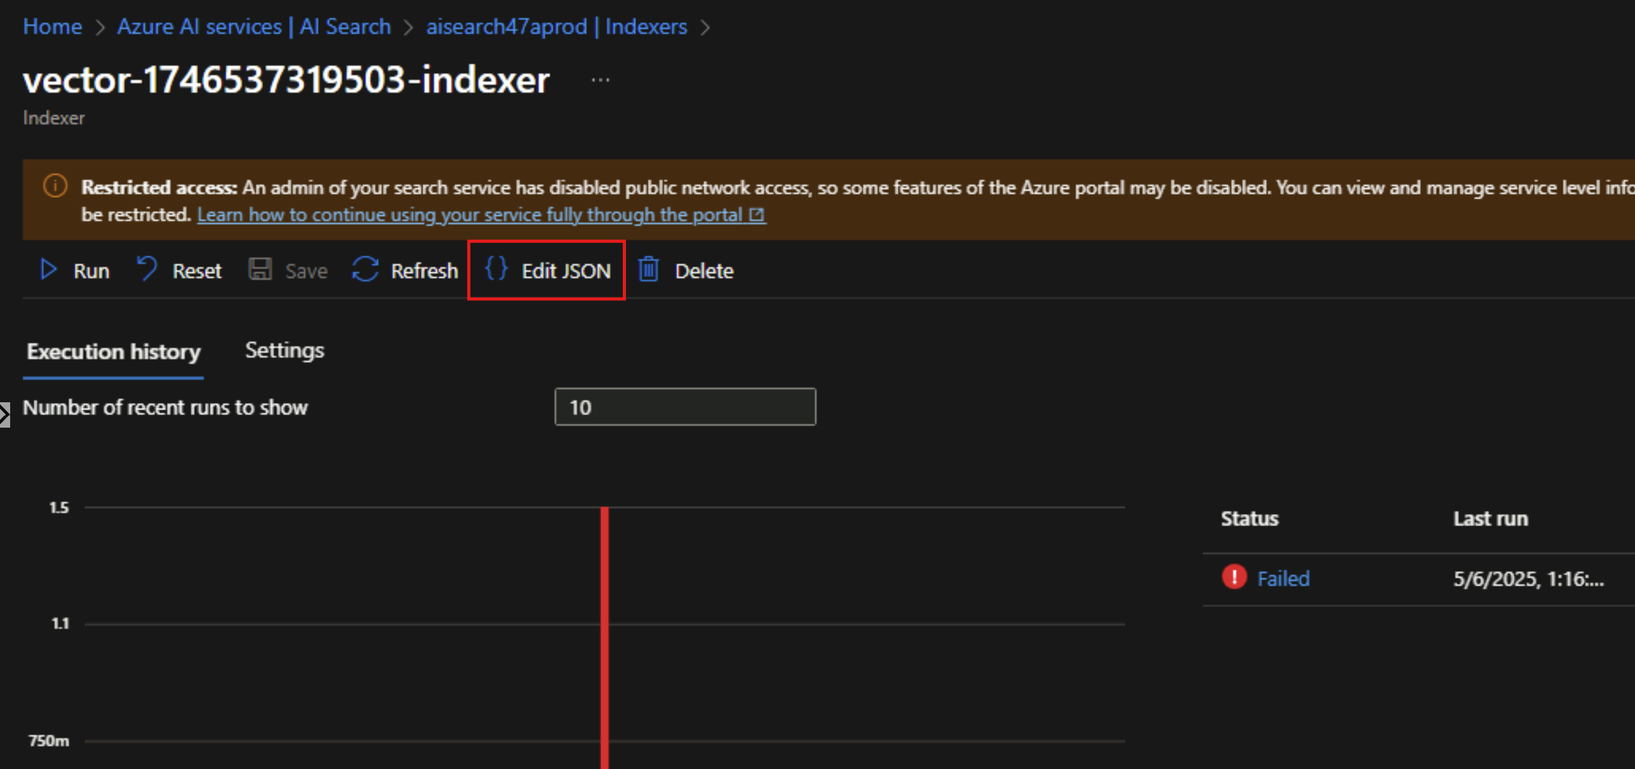Image resolution: width=1635 pixels, height=769 pixels.
Task: Click the Save floppy disk icon
Action: [x=260, y=269]
